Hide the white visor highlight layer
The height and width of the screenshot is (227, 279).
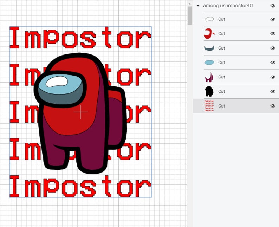point(273,19)
